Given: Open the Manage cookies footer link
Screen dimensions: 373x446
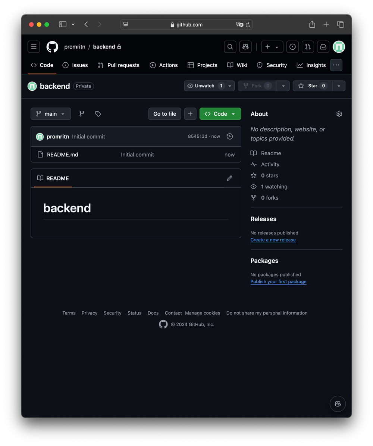Looking at the screenshot, I should [203, 313].
